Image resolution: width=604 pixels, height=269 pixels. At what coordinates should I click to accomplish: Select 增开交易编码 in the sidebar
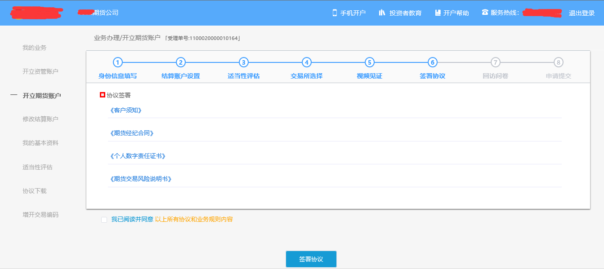[x=40, y=215]
